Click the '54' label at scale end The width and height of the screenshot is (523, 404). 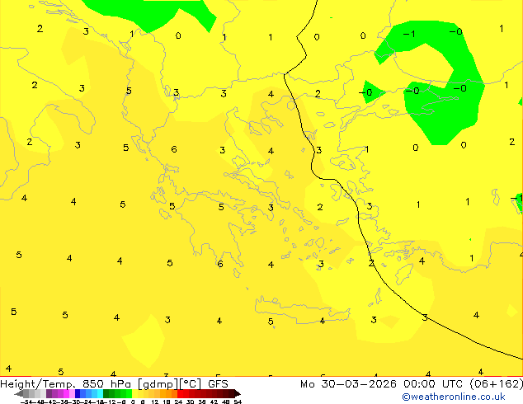(238, 402)
